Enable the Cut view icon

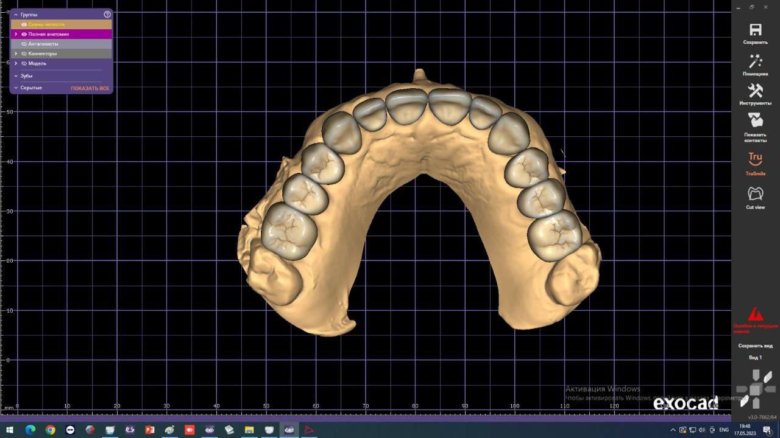[x=755, y=194]
